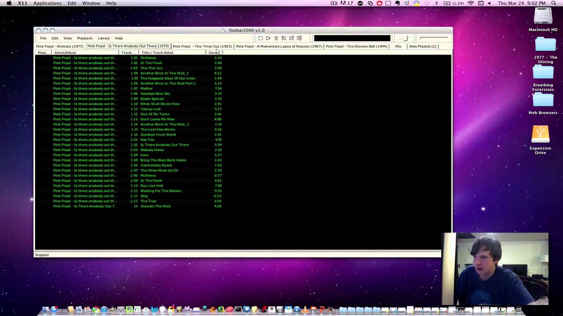Click the Stopped status bar text
Image resolution: width=563 pixels, height=316 pixels.
point(42,255)
